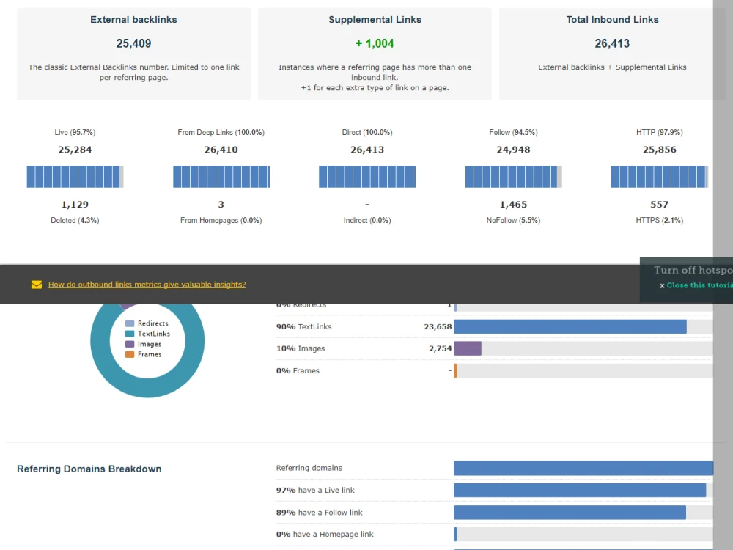Click the From Deep Links count 26,410
The height and width of the screenshot is (550, 733).
pyautogui.click(x=221, y=150)
